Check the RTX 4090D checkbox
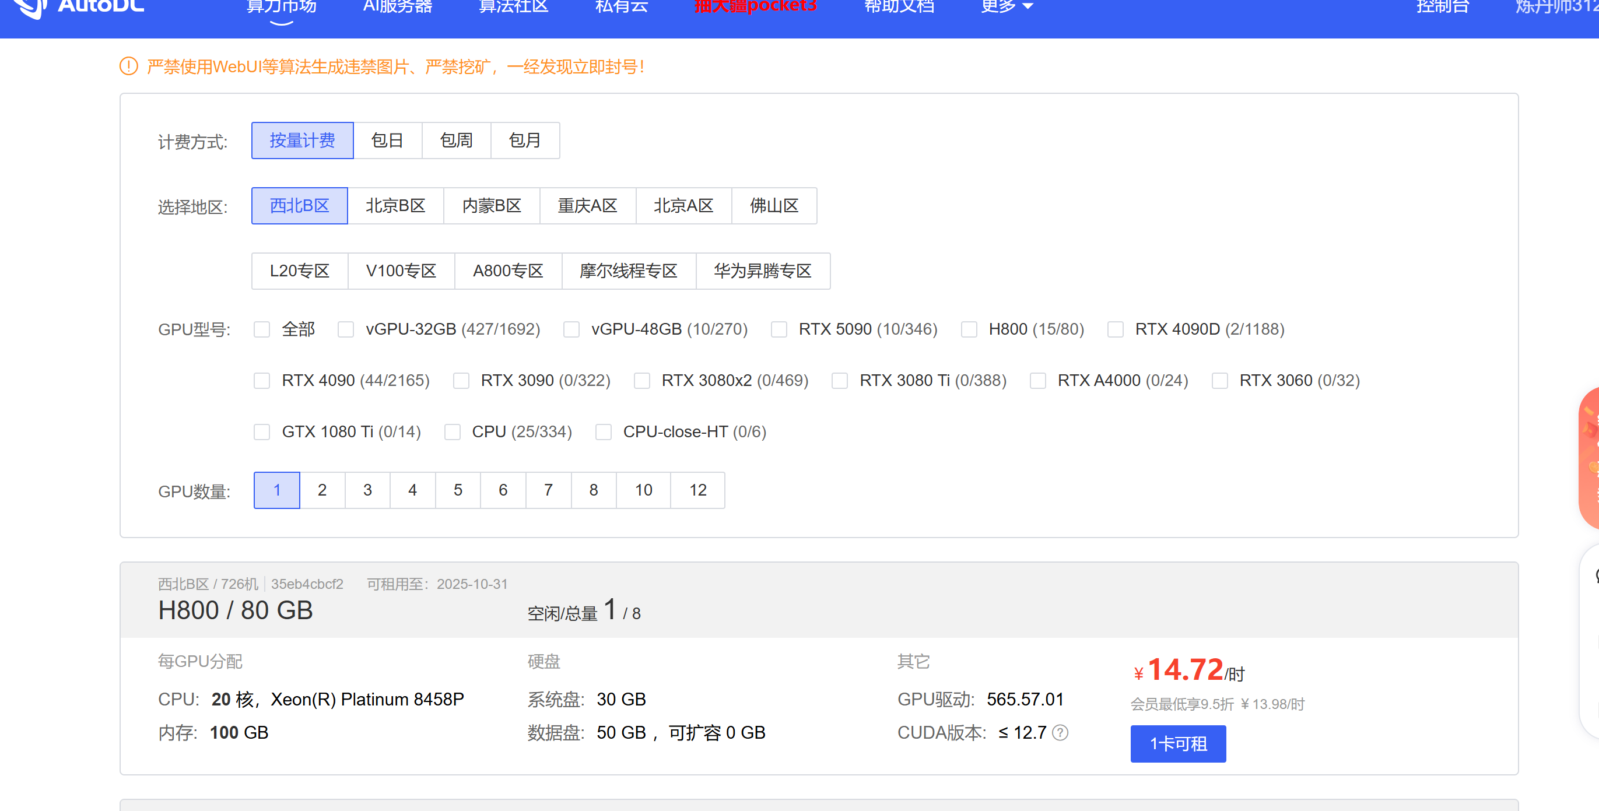The height and width of the screenshot is (811, 1599). 1116,329
